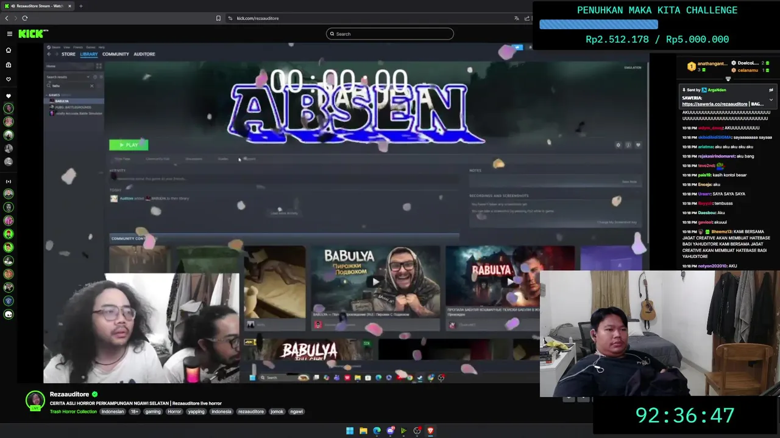Close the Rezaauditore Stream browser tab

69,6
